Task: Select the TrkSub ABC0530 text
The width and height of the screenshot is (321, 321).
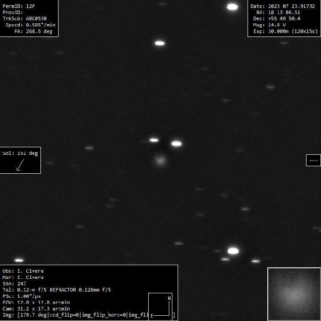Action: click(x=25, y=19)
